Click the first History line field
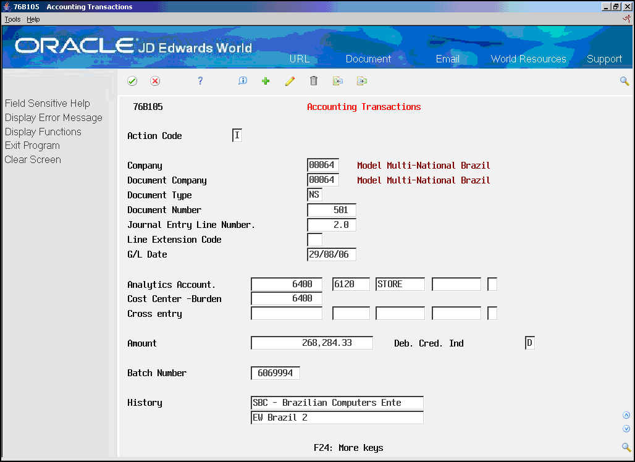635x462 pixels. point(337,403)
